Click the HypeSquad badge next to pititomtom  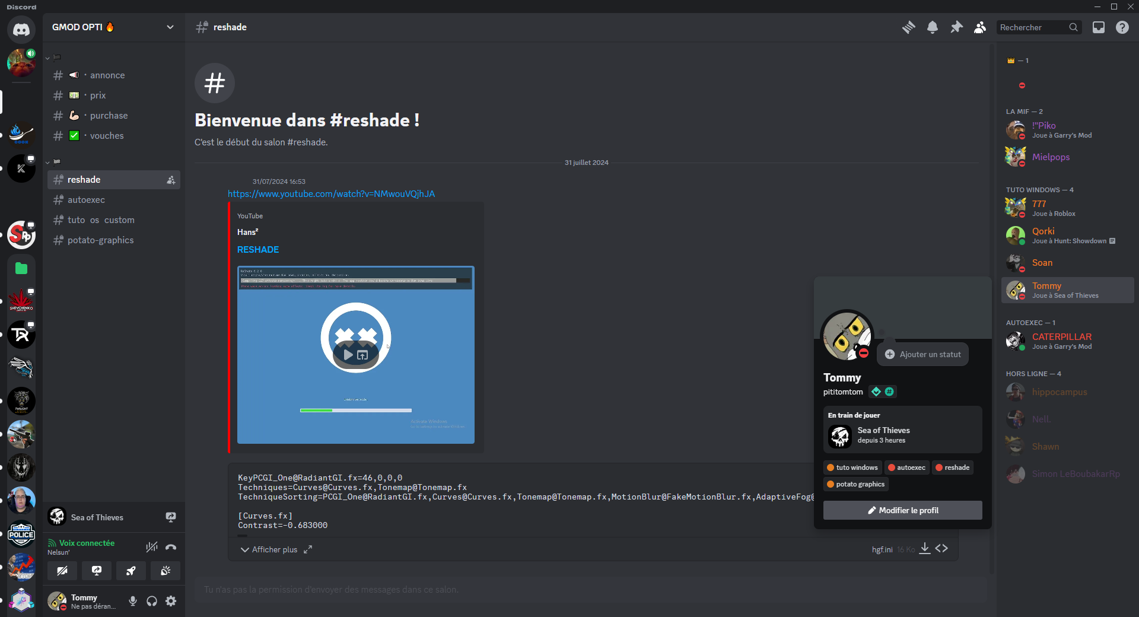tap(876, 392)
